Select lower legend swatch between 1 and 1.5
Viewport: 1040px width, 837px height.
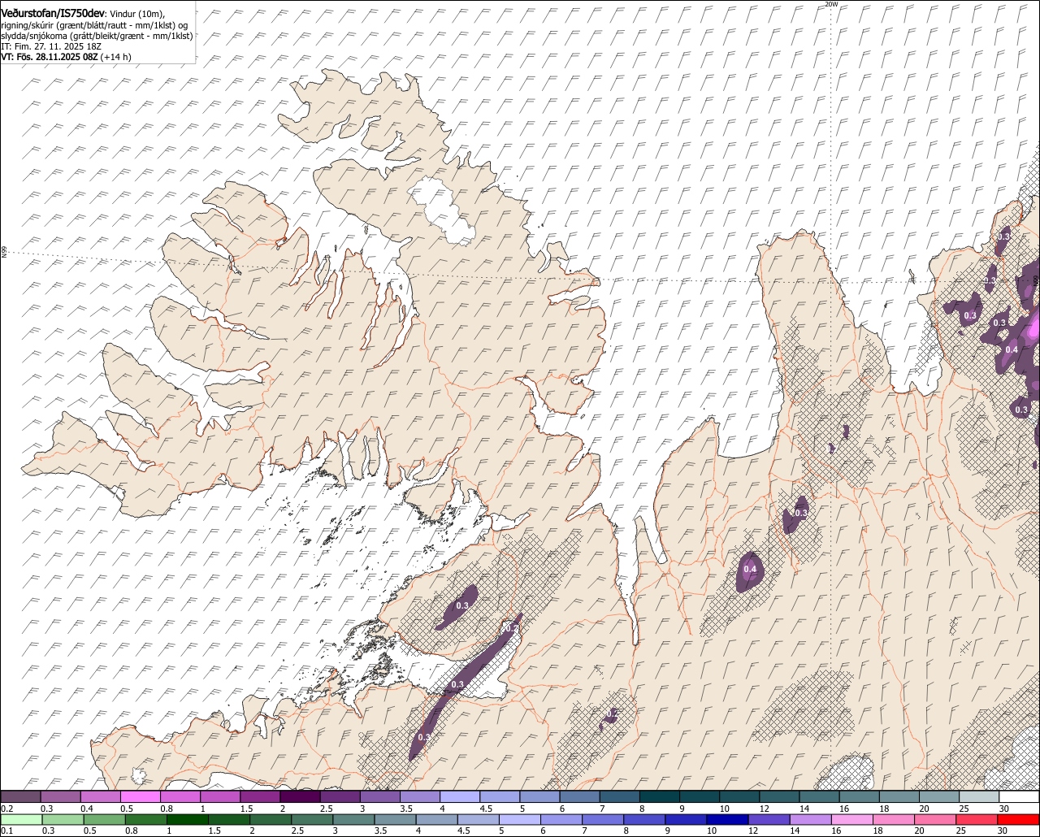[x=188, y=819]
